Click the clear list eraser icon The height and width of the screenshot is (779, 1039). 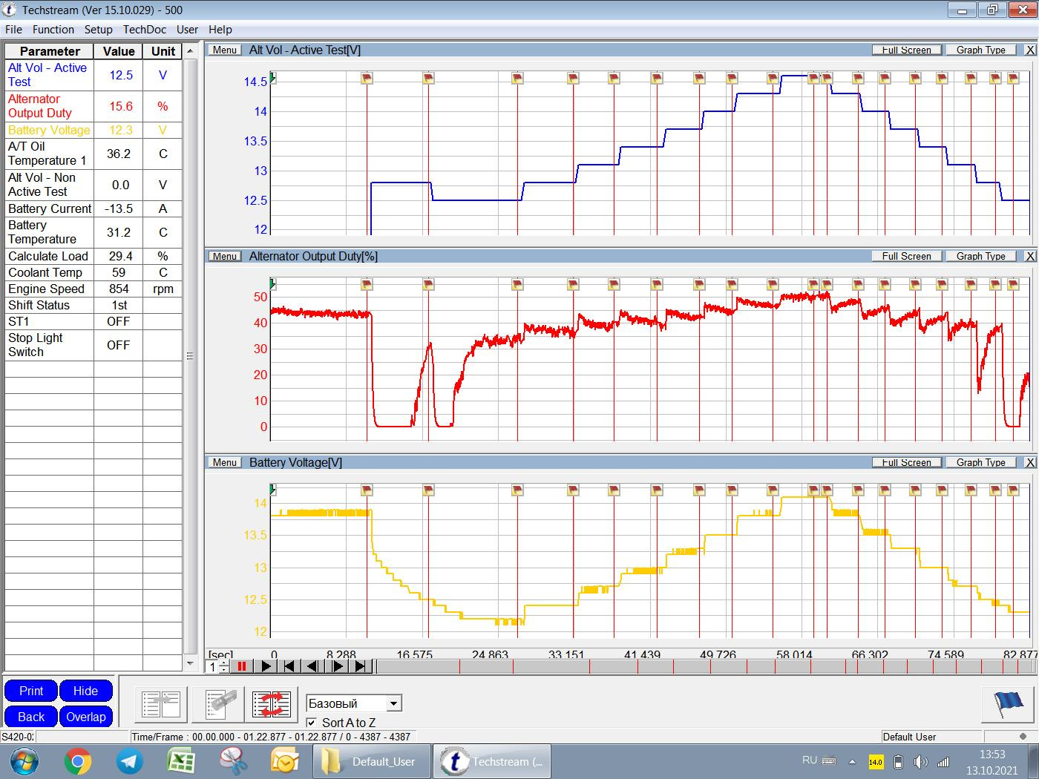coord(218,704)
